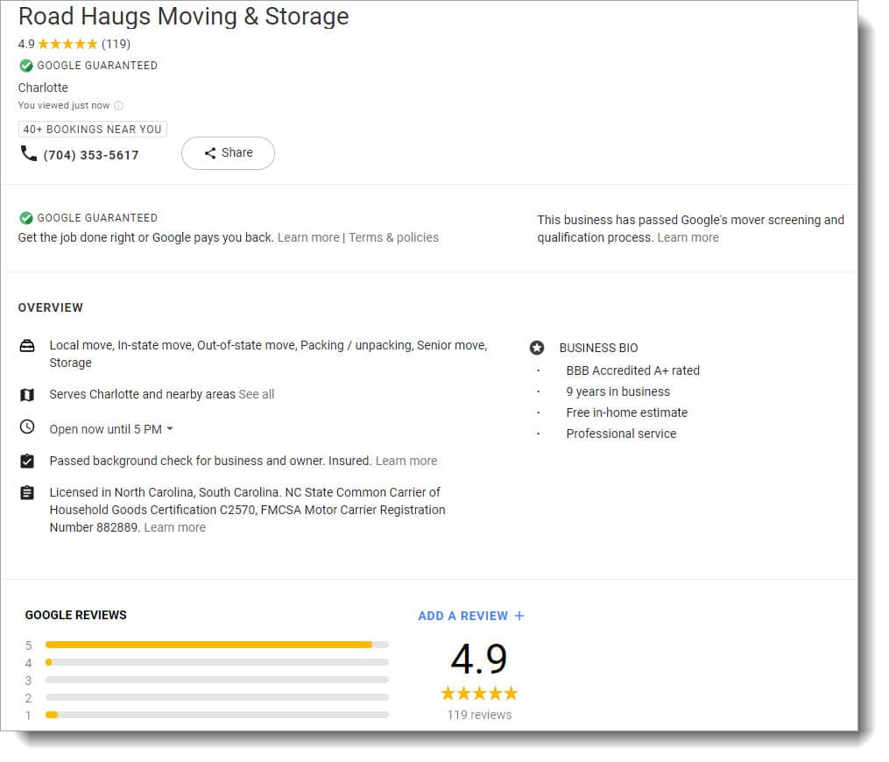The height and width of the screenshot is (762, 889).
Task: Click the 'Free in-home estimate' entry
Action: coord(626,413)
